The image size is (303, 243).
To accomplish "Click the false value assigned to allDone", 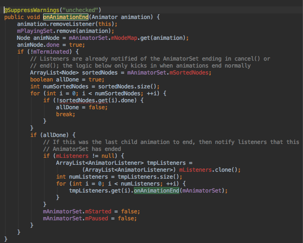I will coord(96,107).
